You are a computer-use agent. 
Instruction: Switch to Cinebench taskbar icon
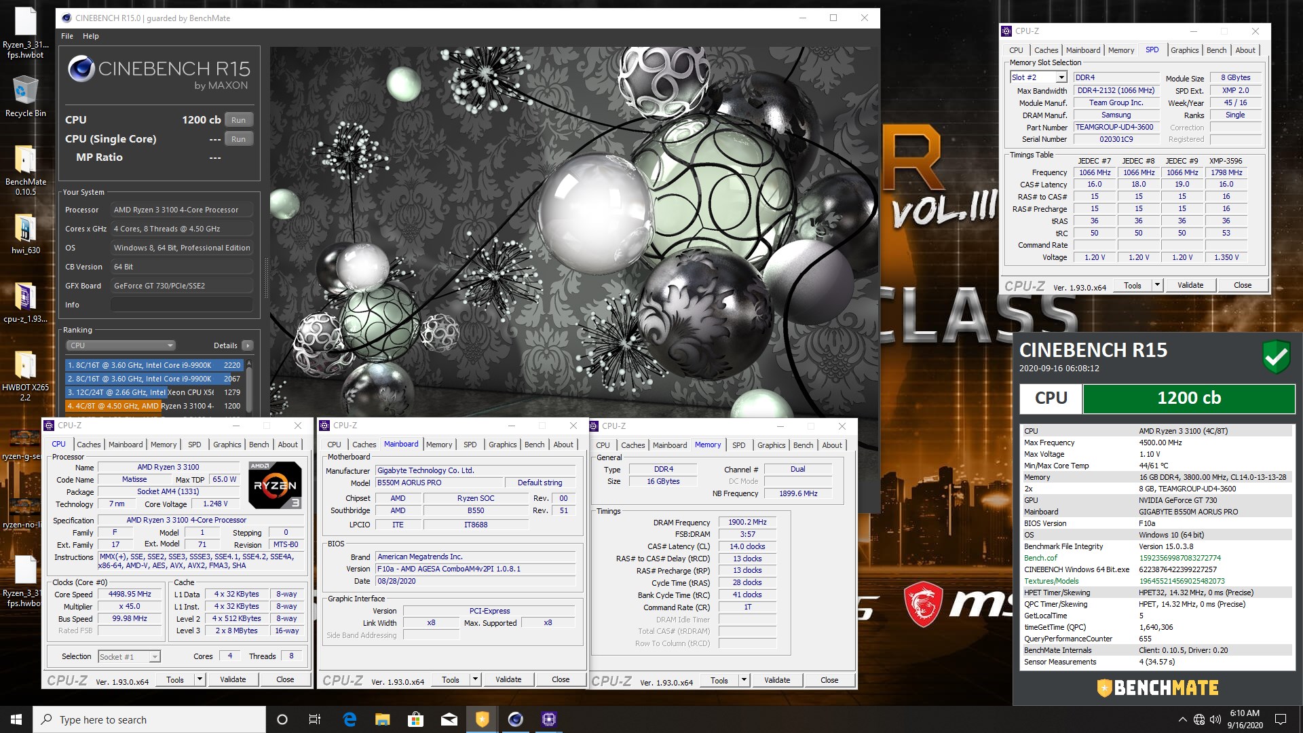[515, 719]
